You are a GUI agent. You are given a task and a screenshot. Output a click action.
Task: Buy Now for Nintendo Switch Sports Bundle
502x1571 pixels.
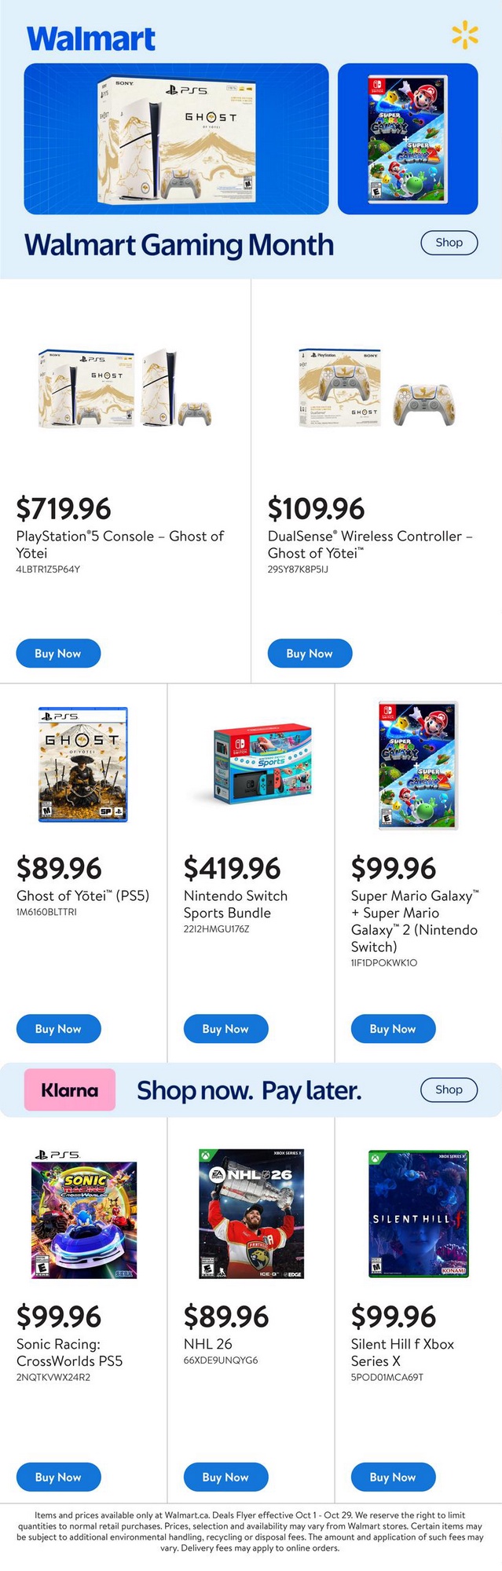(x=225, y=1029)
